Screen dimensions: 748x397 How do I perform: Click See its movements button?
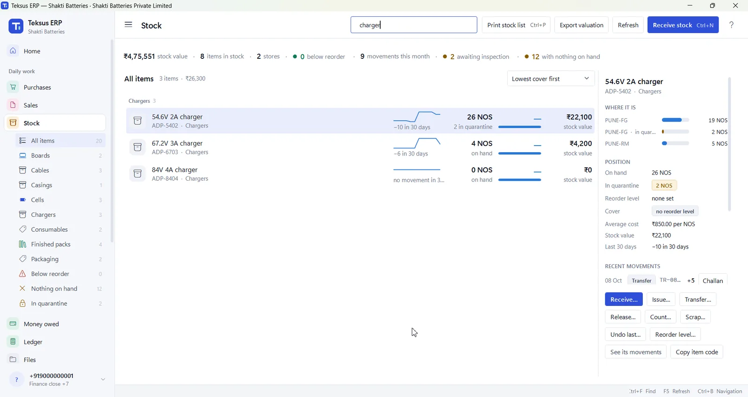coord(636,352)
